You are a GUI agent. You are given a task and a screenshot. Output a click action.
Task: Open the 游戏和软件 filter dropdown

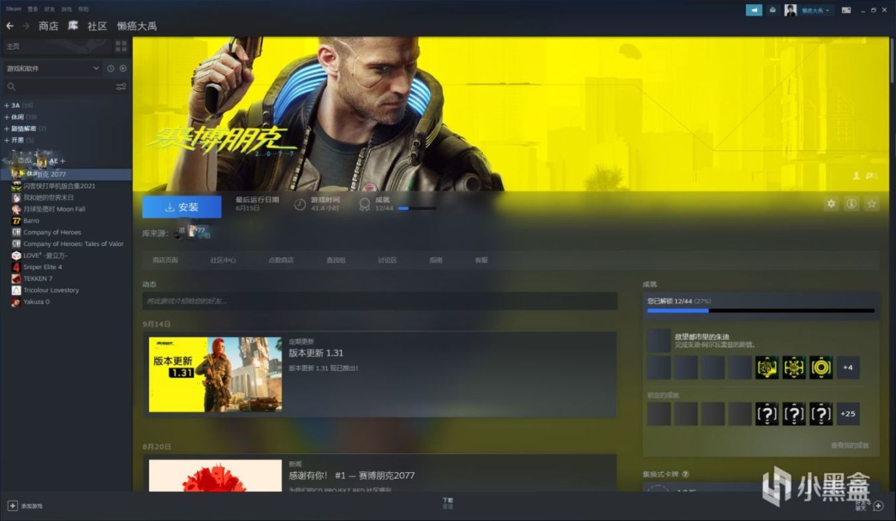[x=53, y=68]
